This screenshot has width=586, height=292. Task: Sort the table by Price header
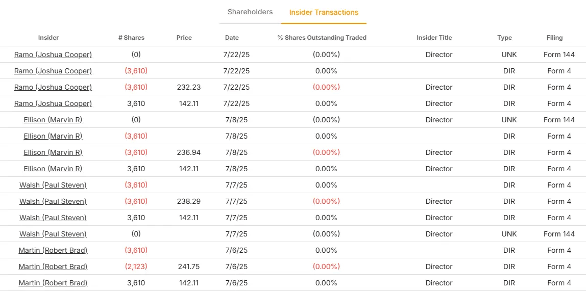184,38
